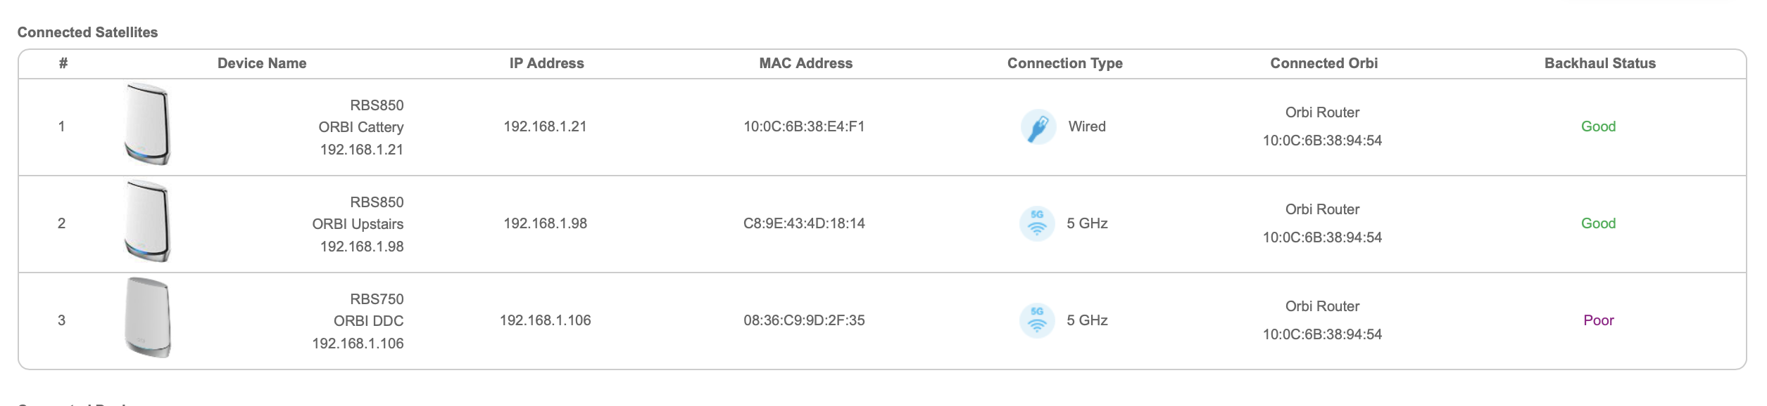Image resolution: width=1767 pixels, height=406 pixels.
Task: Click the RBS850 ORBI Cattery satellite image
Action: [x=147, y=125]
